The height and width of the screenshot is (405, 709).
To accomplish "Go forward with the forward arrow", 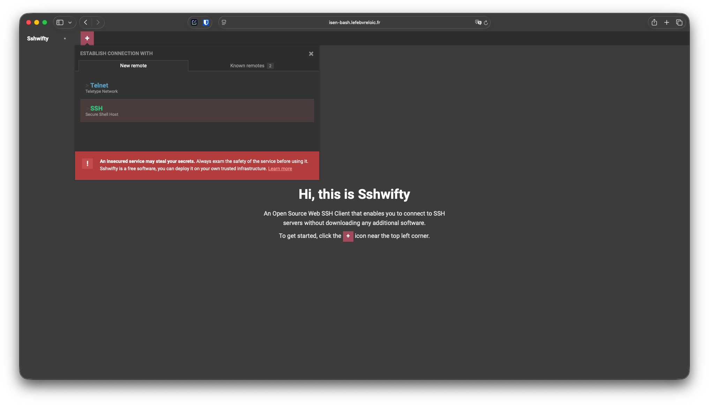I will point(98,22).
